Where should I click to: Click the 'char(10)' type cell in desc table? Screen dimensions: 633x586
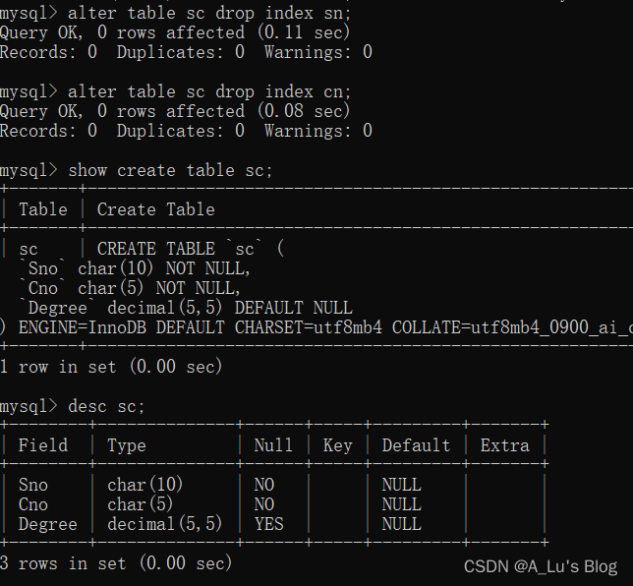point(144,485)
